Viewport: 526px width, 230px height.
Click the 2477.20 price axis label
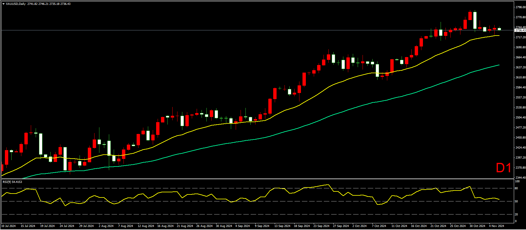(521, 128)
